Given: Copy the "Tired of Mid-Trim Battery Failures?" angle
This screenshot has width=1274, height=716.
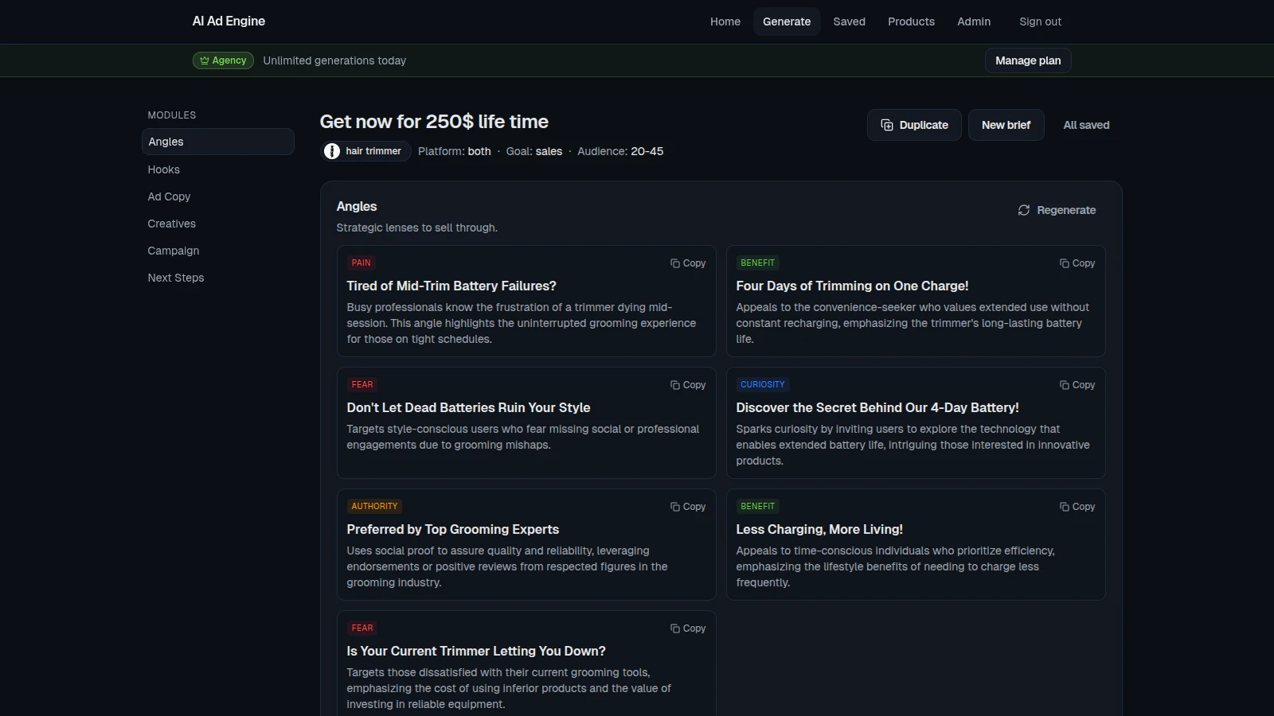Looking at the screenshot, I should click(x=688, y=263).
